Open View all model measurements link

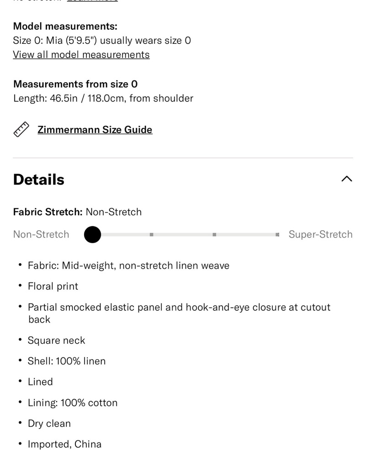point(81,55)
